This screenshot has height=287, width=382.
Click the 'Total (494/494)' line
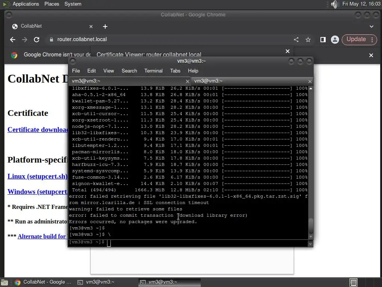tap(190, 190)
